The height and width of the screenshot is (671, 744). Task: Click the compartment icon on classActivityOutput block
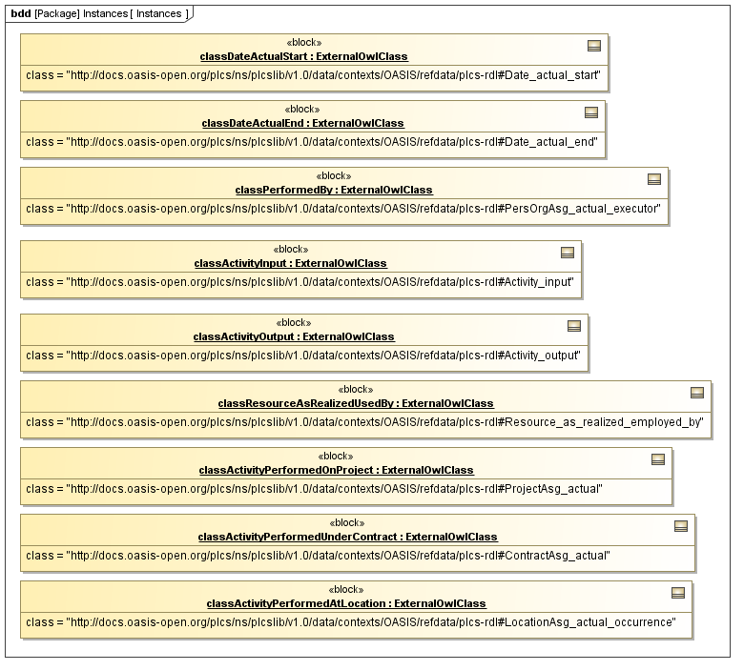574,326
